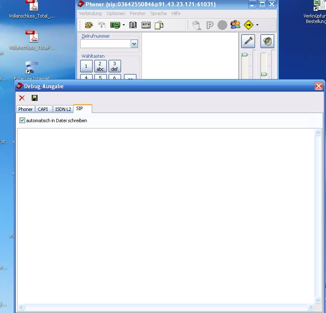Click the Debug-Ausgabe title bar icon
Screen dimensions: 326x313
[19, 86]
